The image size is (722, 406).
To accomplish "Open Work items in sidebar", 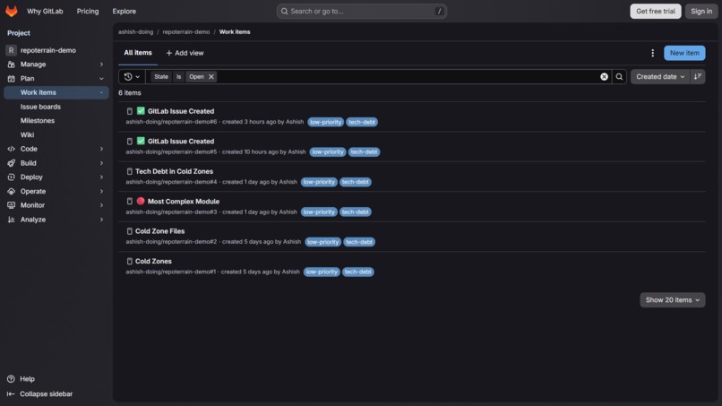I will tap(56, 92).
